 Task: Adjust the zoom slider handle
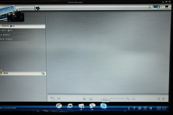tap(123, 98)
